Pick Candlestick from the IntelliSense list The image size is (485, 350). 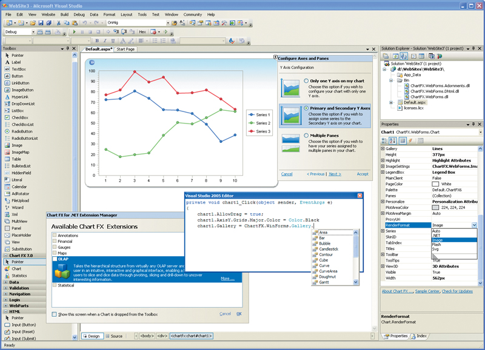coord(329,249)
